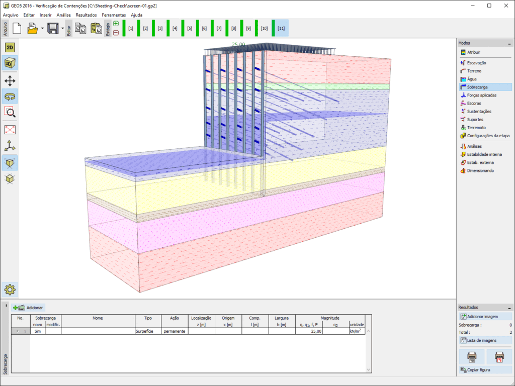Click the permanente action cell
The height and width of the screenshot is (386, 515).
pyautogui.click(x=175, y=332)
